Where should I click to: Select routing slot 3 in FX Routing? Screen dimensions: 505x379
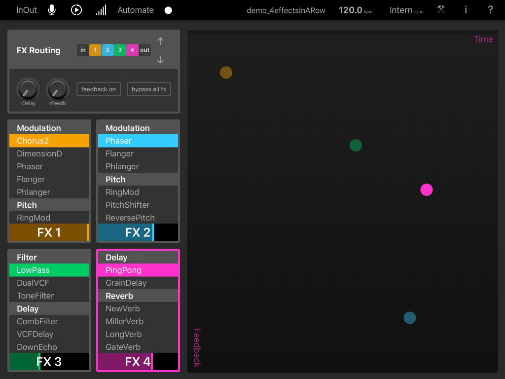click(120, 50)
